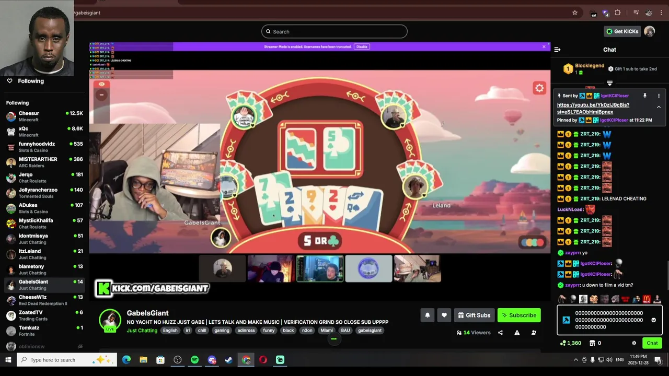Bookmark this page with star icon
Screen dimensions: 669x376
575,13
